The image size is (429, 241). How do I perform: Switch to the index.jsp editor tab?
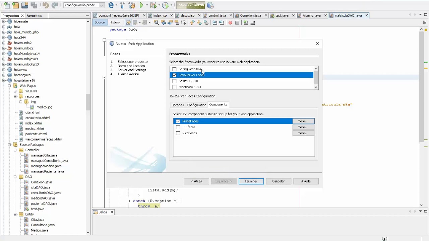point(160,15)
